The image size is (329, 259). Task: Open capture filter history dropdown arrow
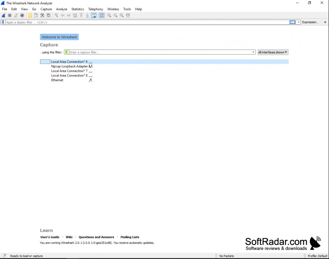[x=253, y=52]
